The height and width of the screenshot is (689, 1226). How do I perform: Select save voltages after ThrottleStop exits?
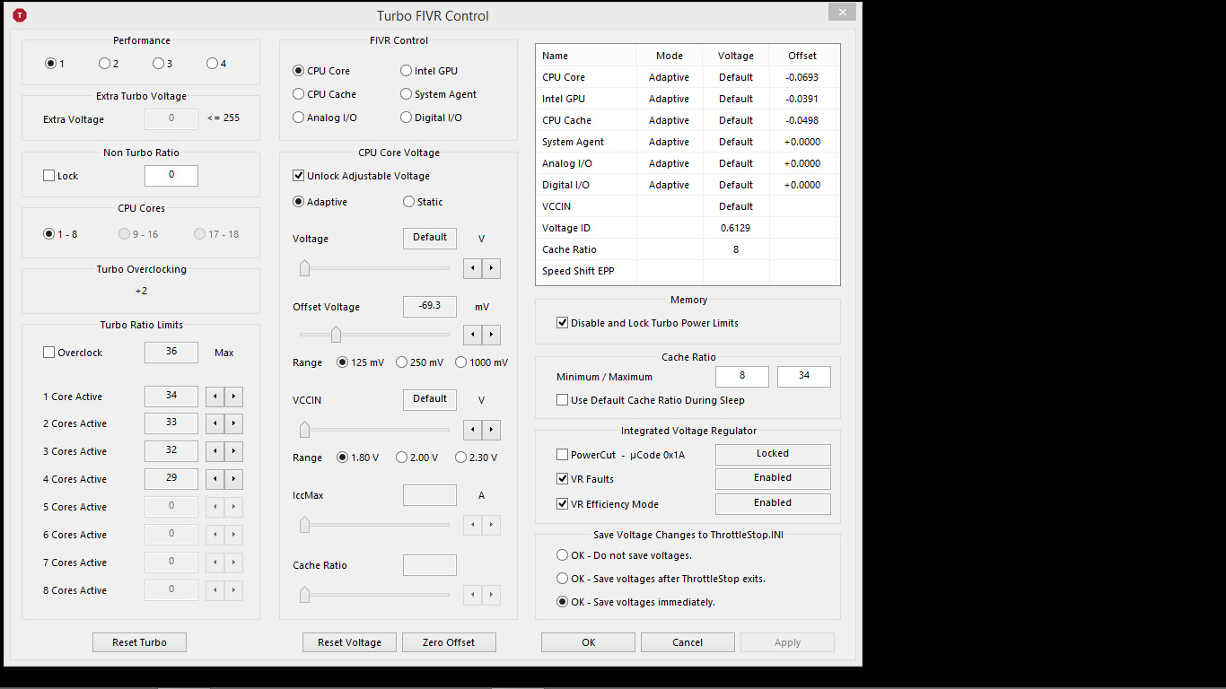661,579
